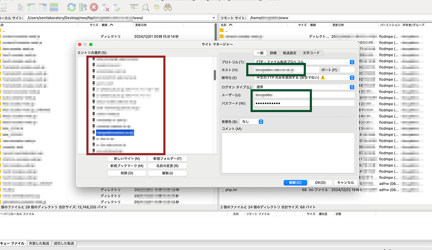
Task: Click the 新しいサイト button
Action: [127, 159]
